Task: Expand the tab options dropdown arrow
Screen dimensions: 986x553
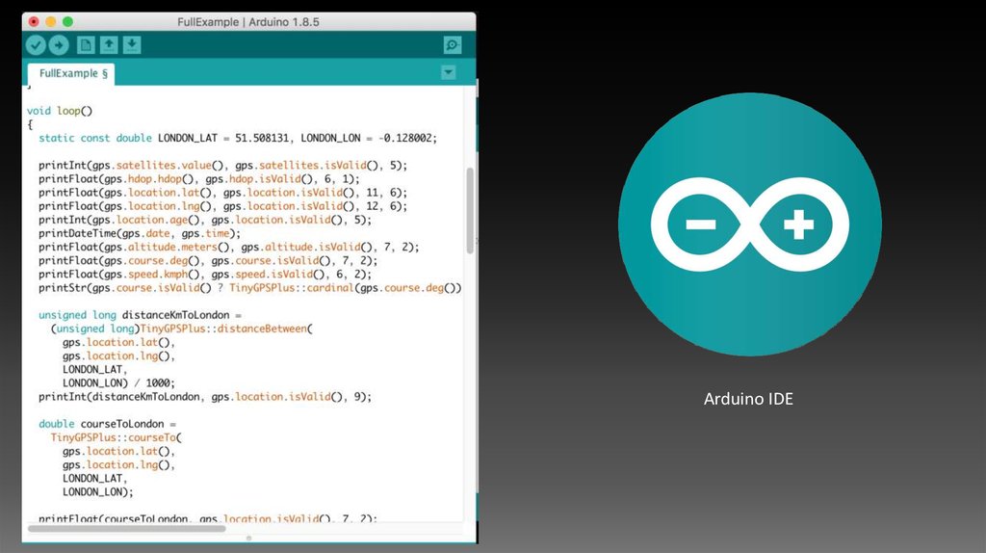Action: (448, 72)
